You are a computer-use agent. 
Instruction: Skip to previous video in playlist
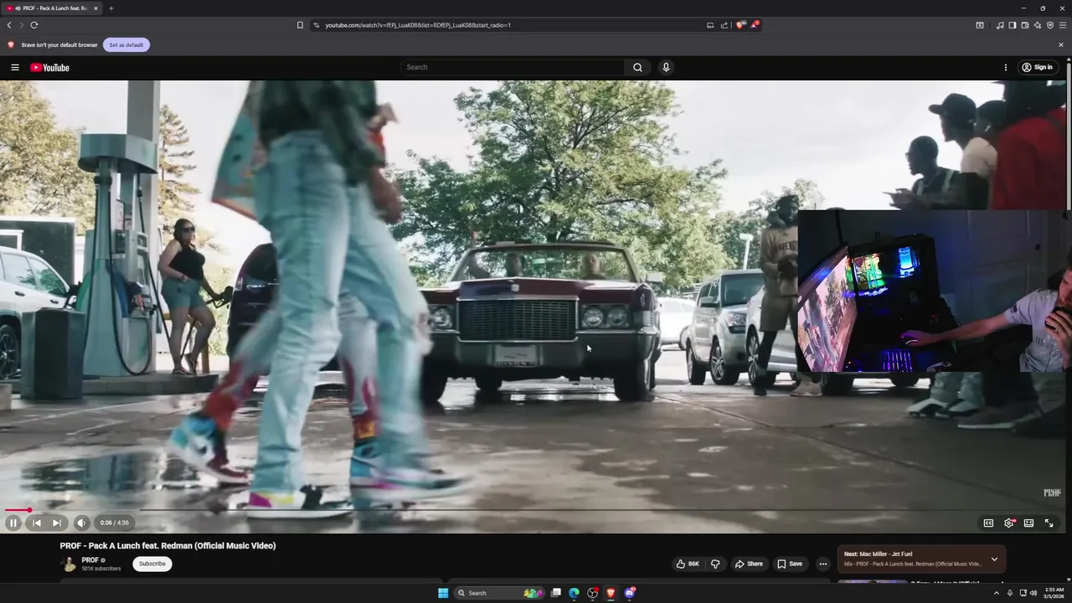click(x=36, y=523)
